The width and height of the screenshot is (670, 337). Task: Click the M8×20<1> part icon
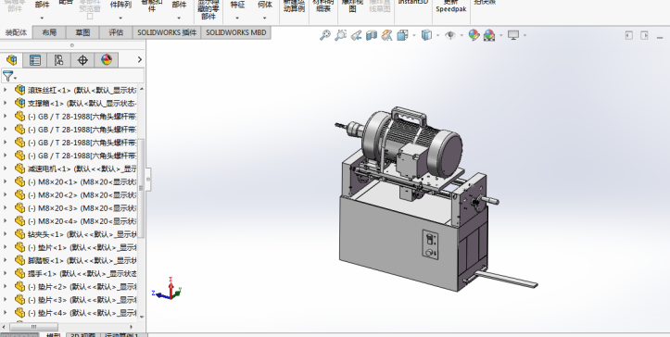pyautogui.click(x=20, y=181)
